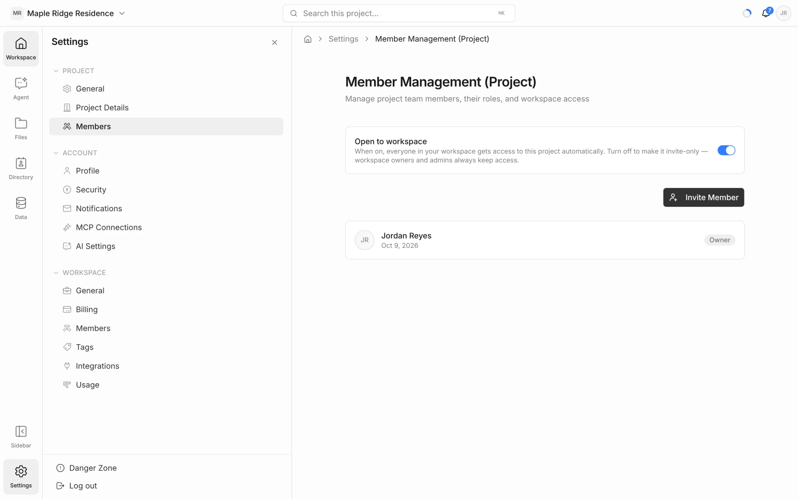Go to Settings in breadcrumb
798x499 pixels.
(343, 39)
